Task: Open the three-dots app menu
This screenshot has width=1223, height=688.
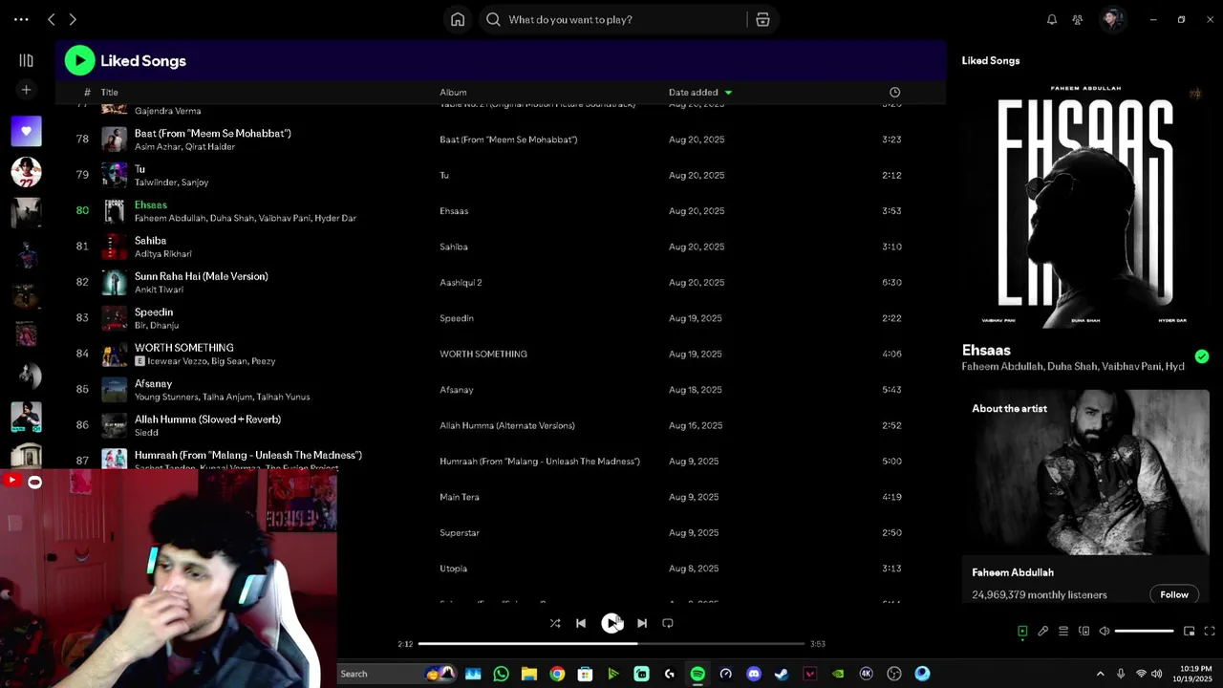Action: coord(21,19)
